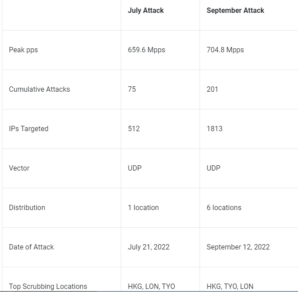The image size is (298, 292).
Task: Click the July Attack column header
Action: tap(145, 11)
